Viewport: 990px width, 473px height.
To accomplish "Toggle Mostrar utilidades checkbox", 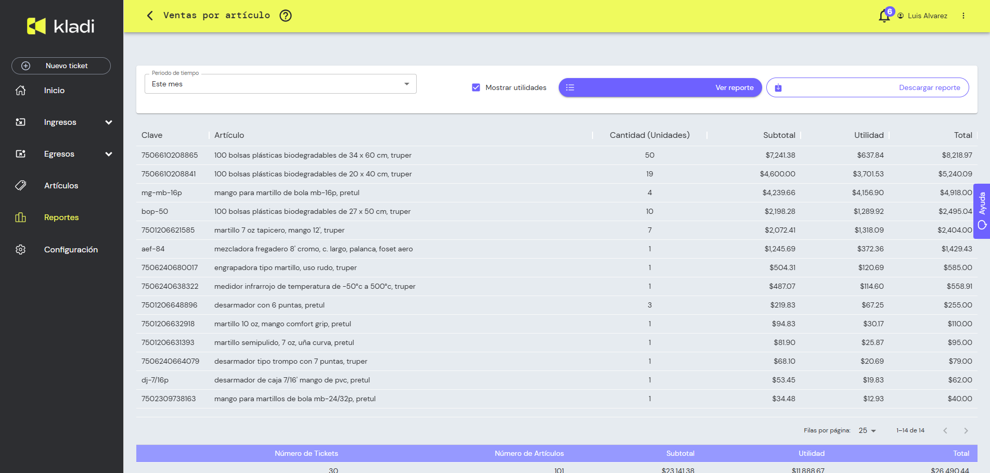I will (476, 87).
